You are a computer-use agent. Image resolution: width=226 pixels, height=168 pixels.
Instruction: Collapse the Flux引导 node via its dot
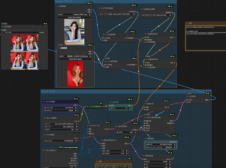coord(110,102)
